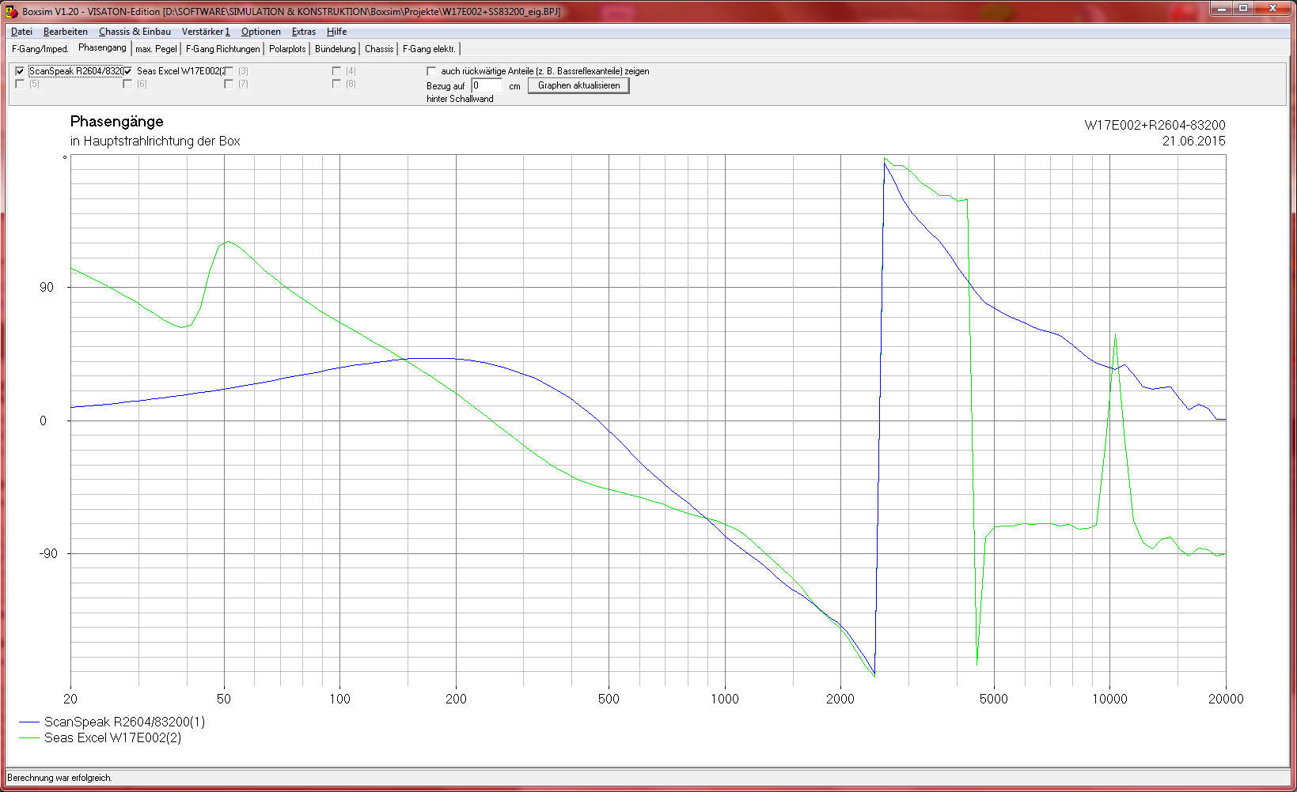Disable the Seas Excel W17E002 curve checkbox
This screenshot has height=792, width=1297.
pos(127,71)
